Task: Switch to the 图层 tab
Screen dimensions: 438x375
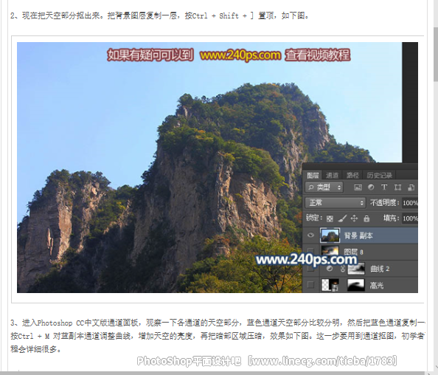Action: tap(313, 175)
